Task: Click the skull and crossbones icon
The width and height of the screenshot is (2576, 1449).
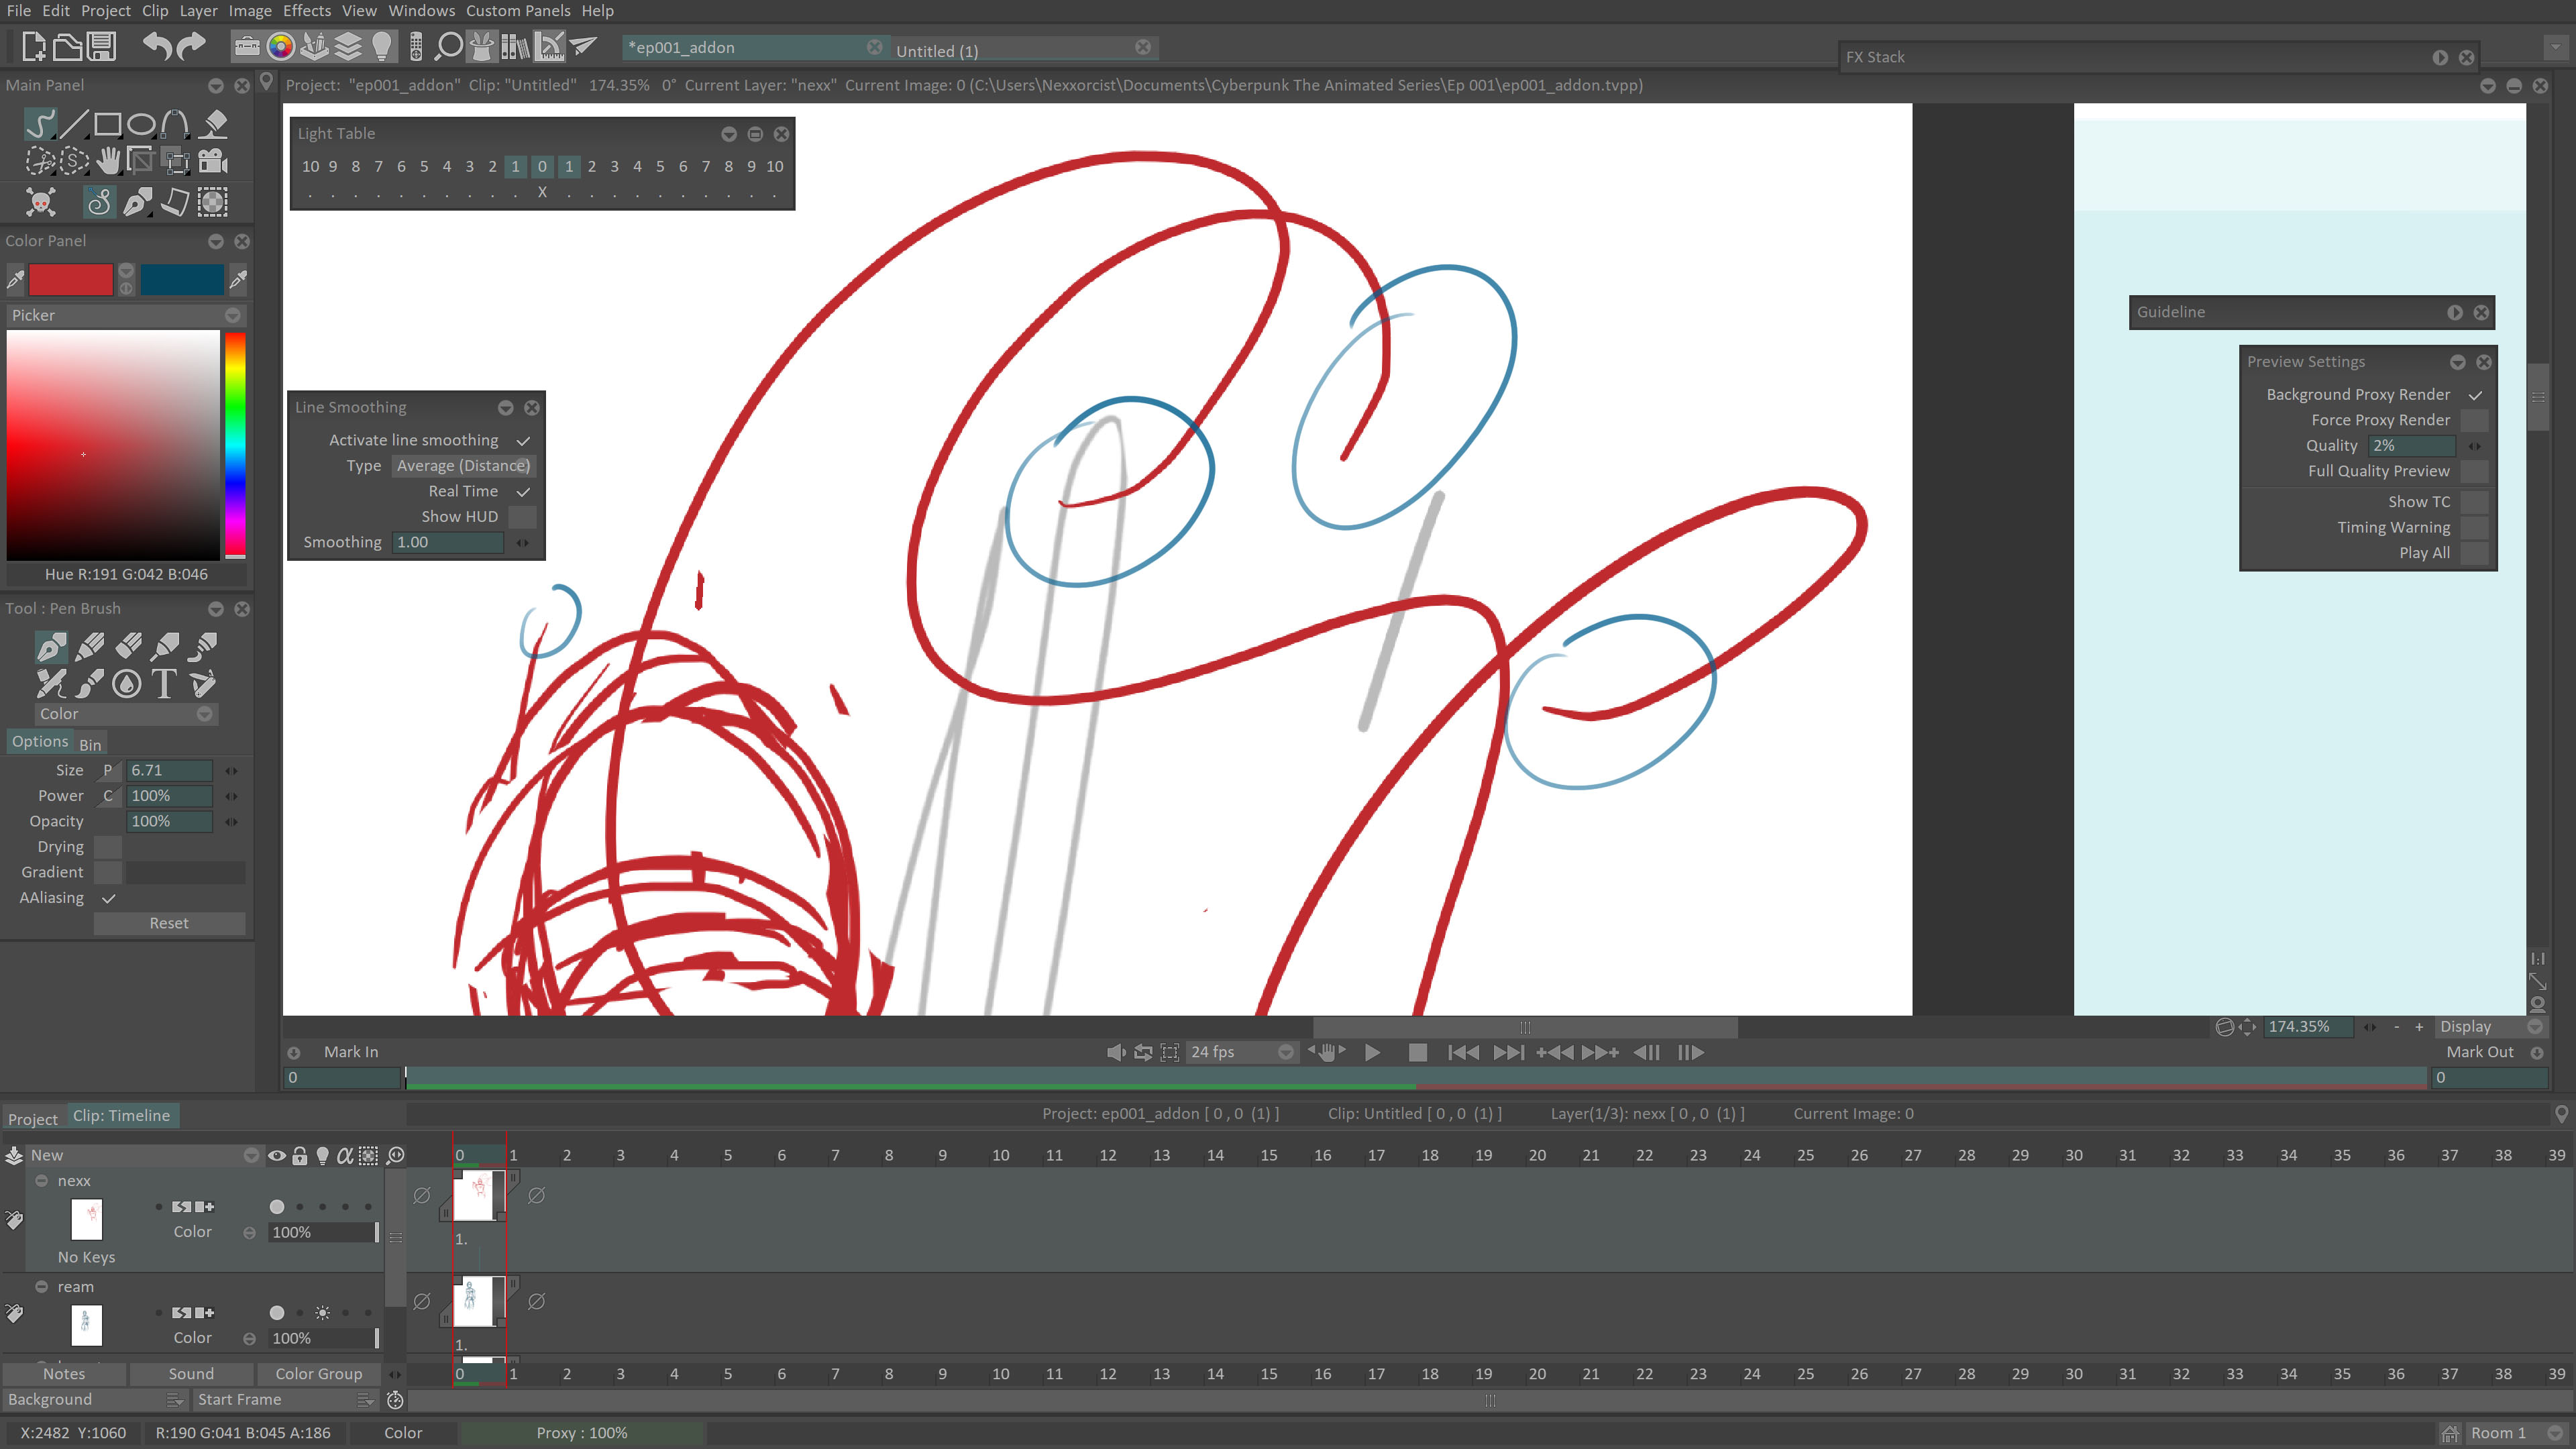Action: coord(40,202)
